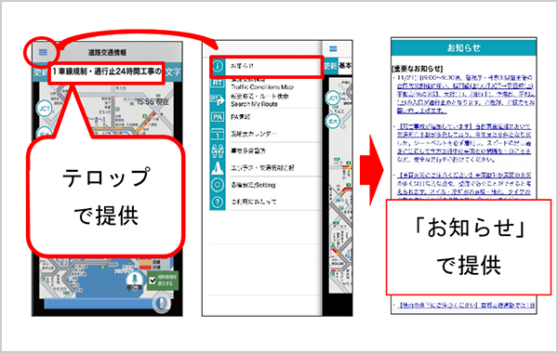Select the accident-prone spots icon below the calendar
The height and width of the screenshot is (353, 558).
[218, 150]
